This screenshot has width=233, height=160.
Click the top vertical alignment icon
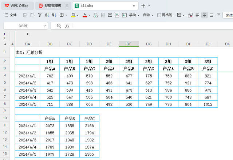[x=218, y=15]
